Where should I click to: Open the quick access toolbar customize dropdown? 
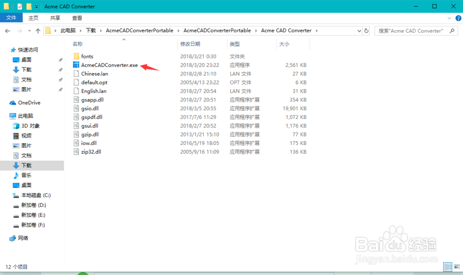[36, 6]
